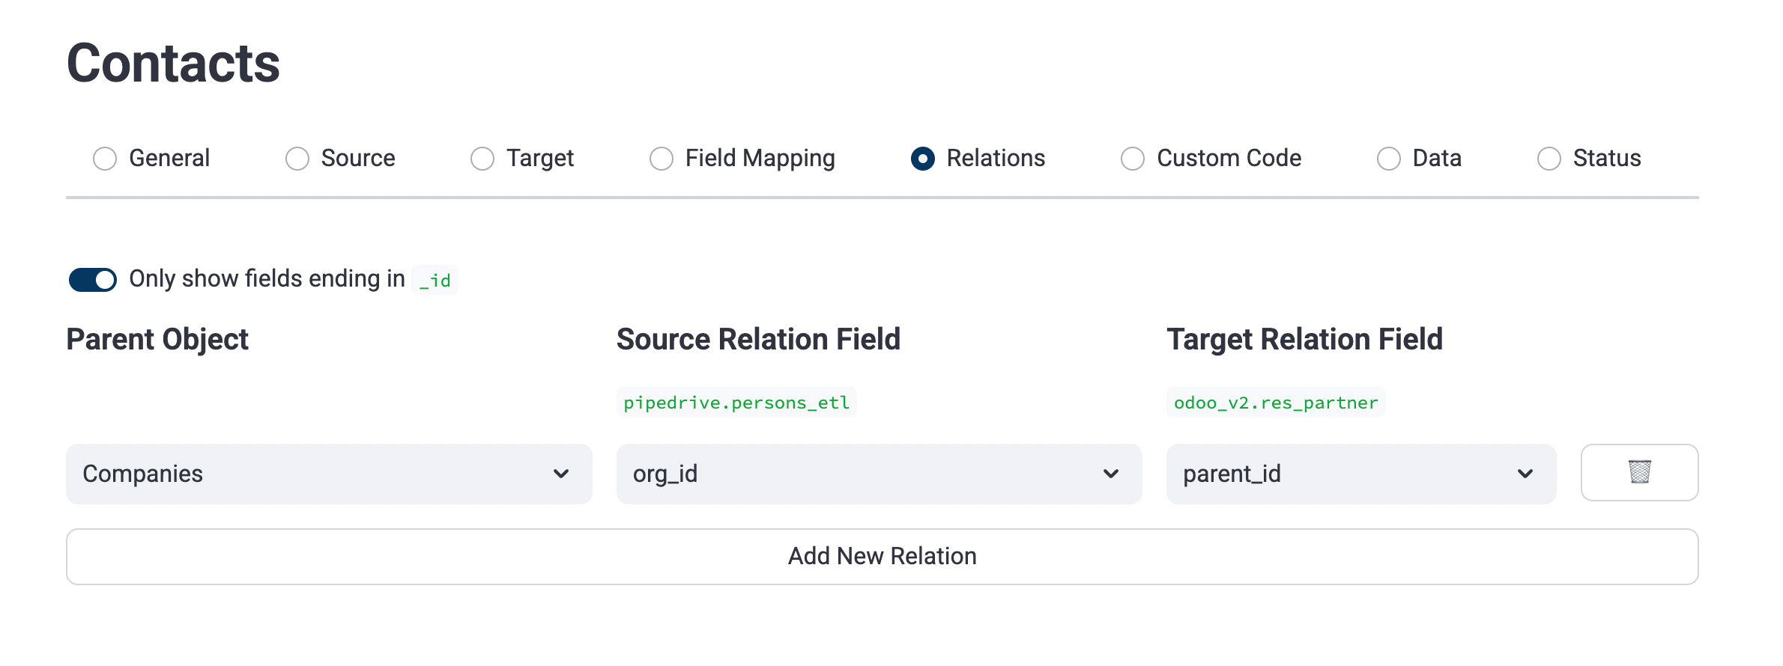Open the org_id source relation dropdown
This screenshot has height=666, width=1783.
point(879,474)
